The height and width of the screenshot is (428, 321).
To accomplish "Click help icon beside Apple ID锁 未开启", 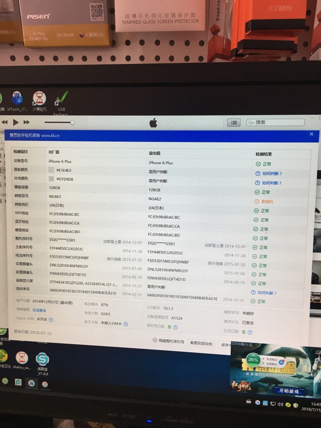I will (x=51, y=320).
